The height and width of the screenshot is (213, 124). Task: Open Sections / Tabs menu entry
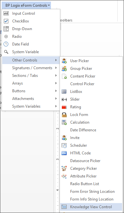point(31,76)
